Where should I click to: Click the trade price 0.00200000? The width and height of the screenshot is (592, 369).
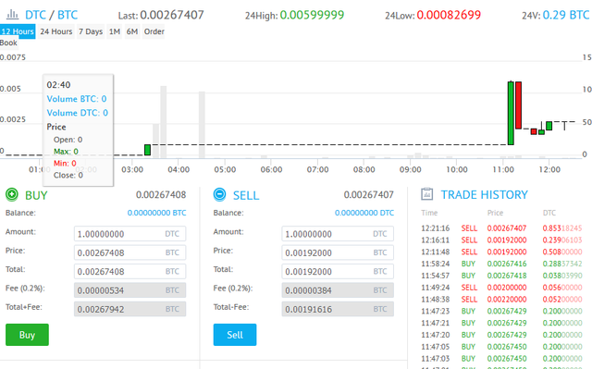point(507,288)
